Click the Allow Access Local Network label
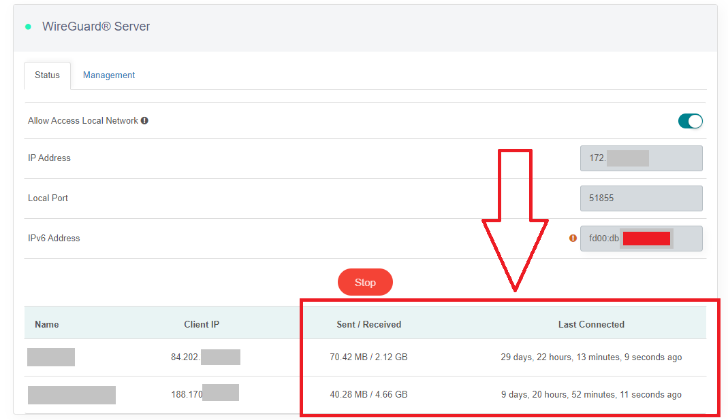The width and height of the screenshot is (728, 420). click(83, 120)
